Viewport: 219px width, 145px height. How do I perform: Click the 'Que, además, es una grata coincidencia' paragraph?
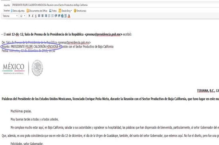click(x=110, y=135)
